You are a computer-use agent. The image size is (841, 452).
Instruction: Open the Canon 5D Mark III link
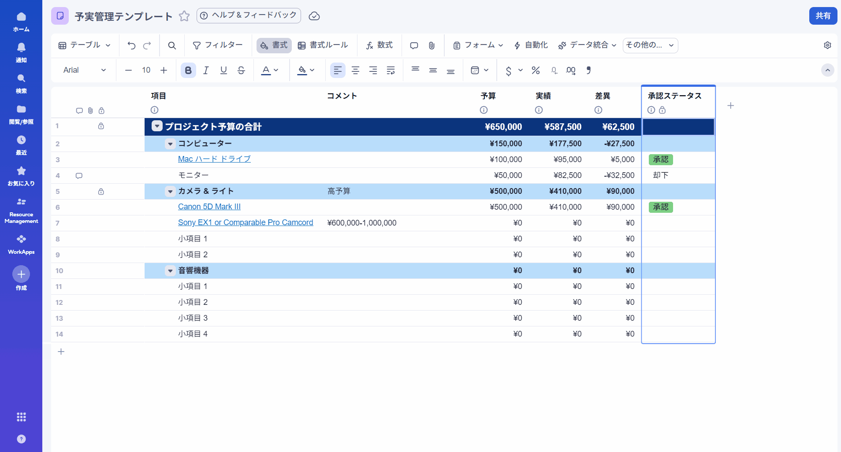[209, 207]
